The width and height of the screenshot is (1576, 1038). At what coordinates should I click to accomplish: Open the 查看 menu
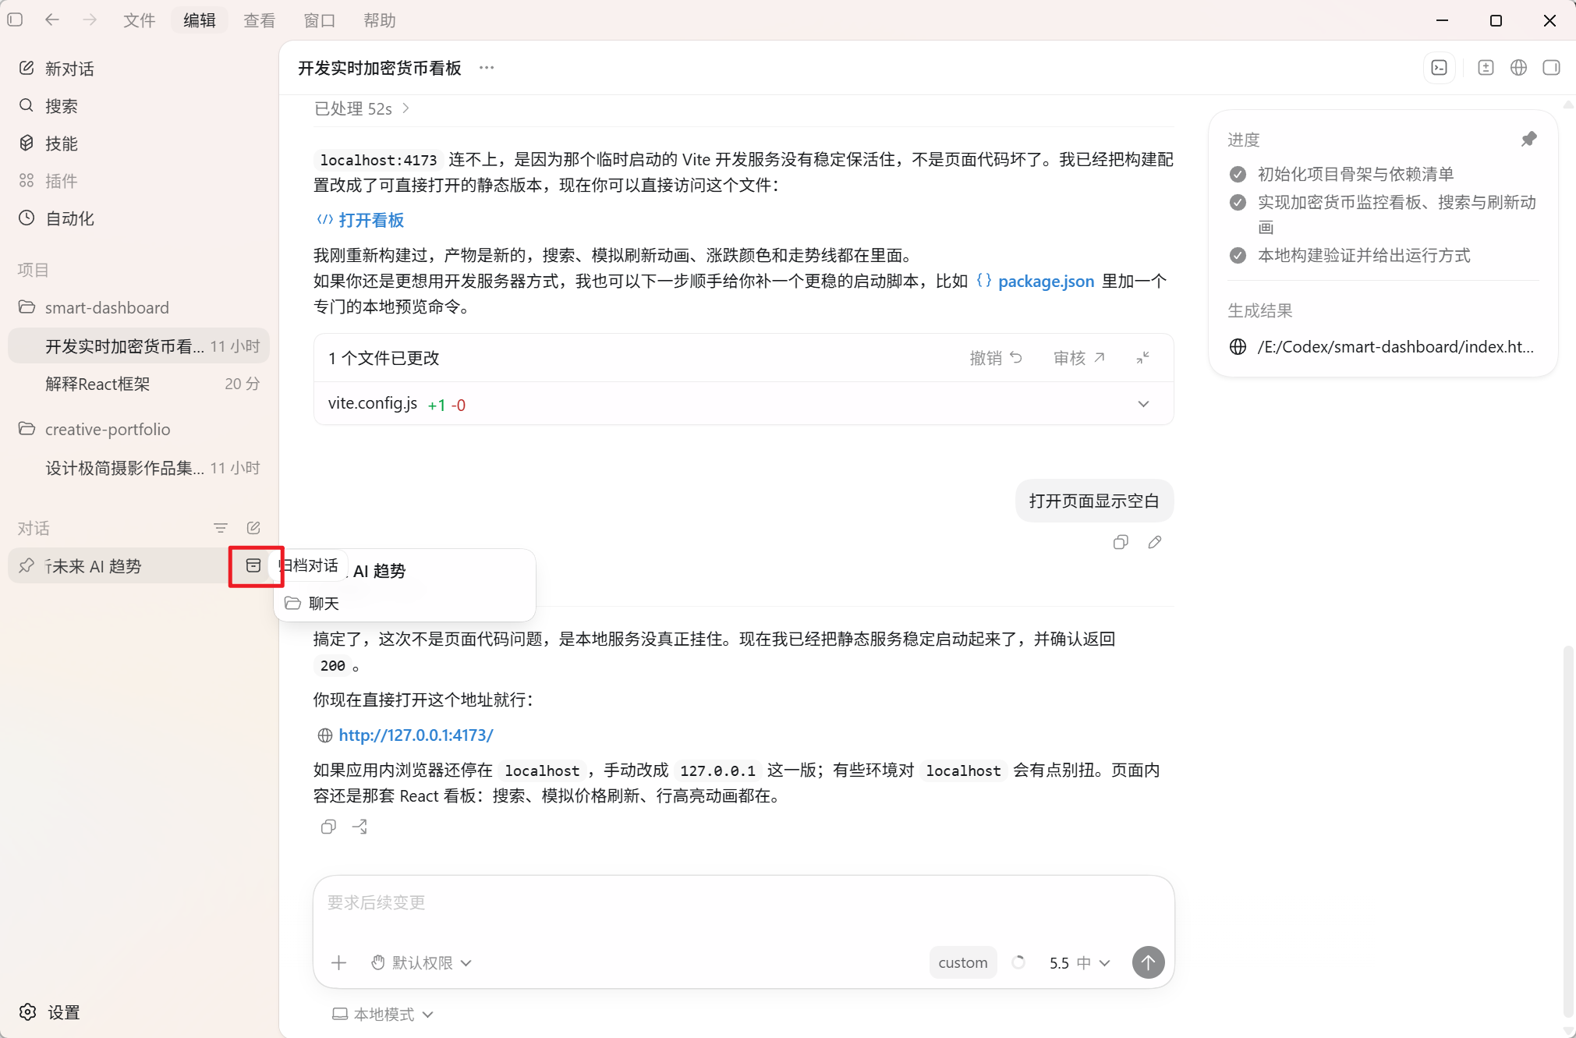(260, 20)
